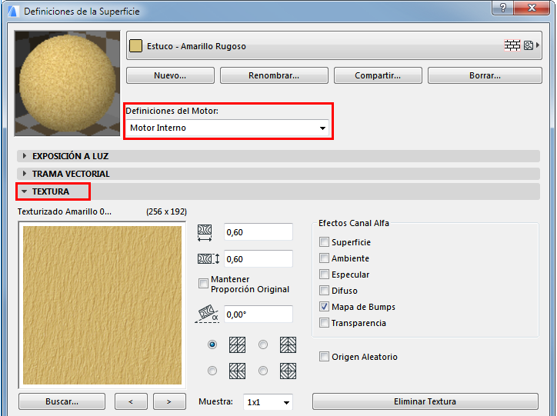
Task: Expand the EXPOSICIÓN A LUZ panel
Action: pos(278,156)
